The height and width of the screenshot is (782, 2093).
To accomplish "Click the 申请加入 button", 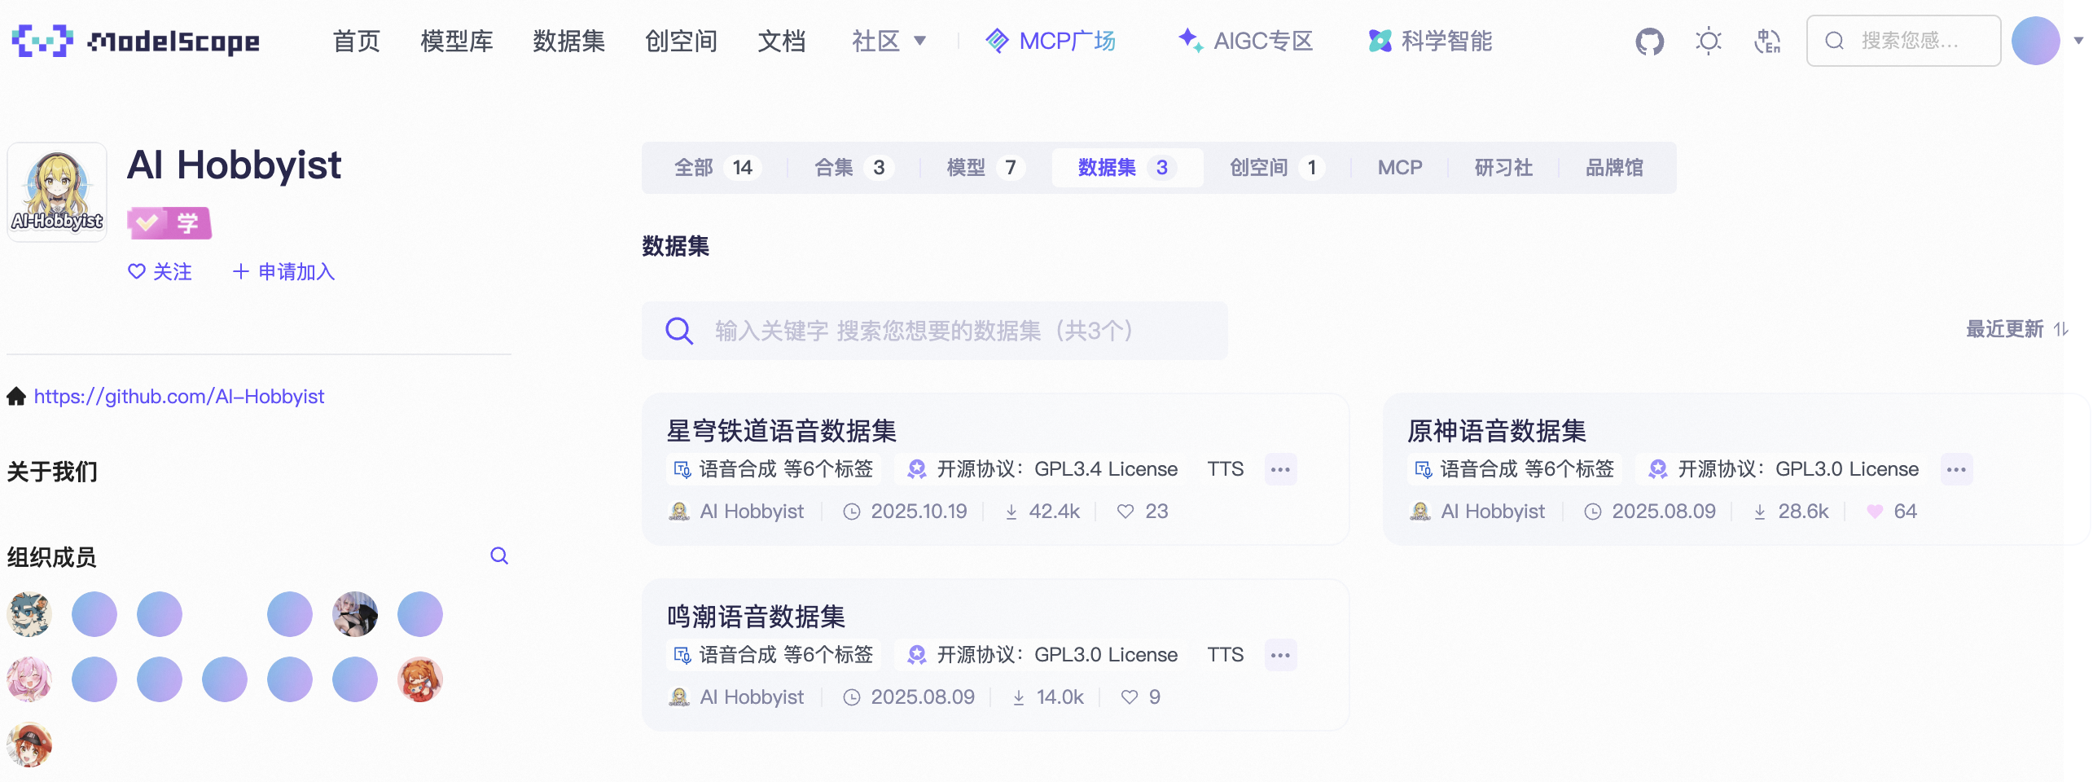I will point(284,272).
